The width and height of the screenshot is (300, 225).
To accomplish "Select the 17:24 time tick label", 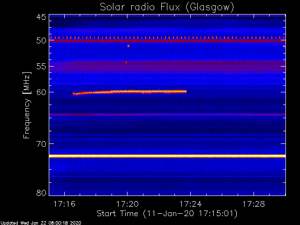I will point(191,204).
